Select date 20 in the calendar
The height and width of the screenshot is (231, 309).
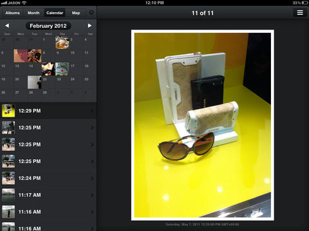click(x=21, y=82)
